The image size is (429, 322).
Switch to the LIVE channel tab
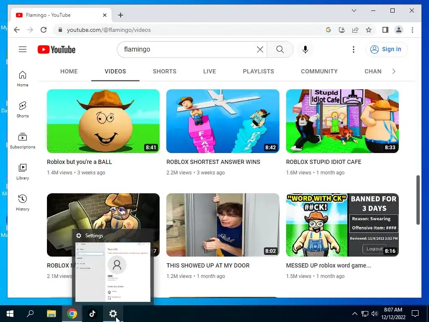[209, 71]
